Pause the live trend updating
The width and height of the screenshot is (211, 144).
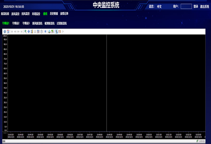pos(45,31)
